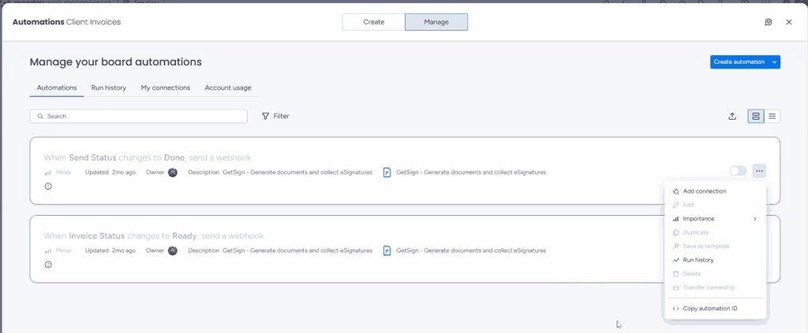Click 'Updated 2mo ago' on Invoice Status card
Screen dimensions: 808x333
(x=110, y=251)
